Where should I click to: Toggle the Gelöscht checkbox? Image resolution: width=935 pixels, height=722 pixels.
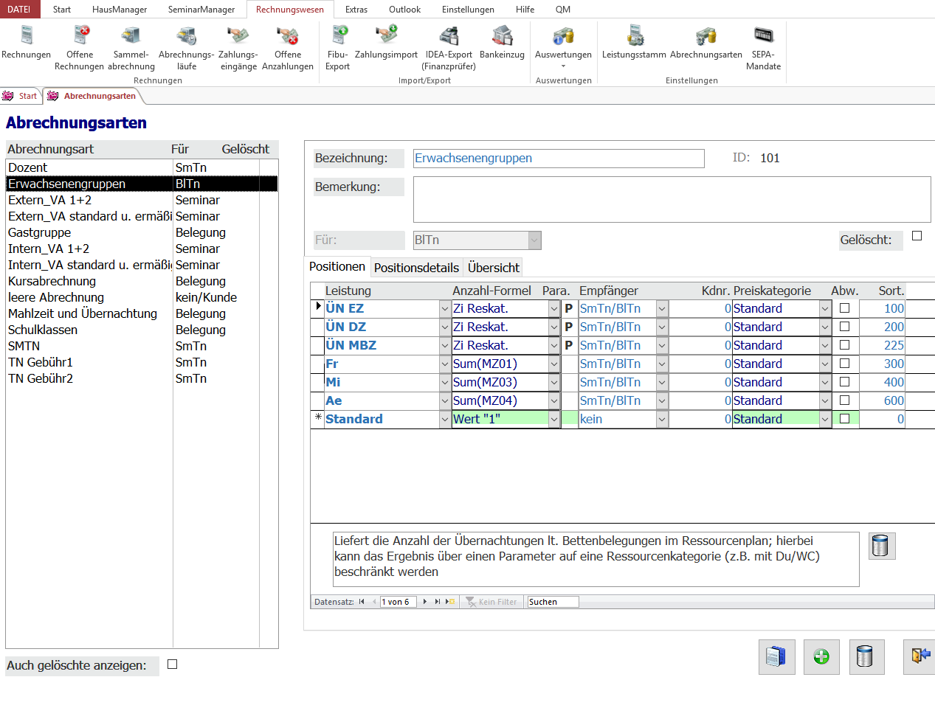(x=917, y=236)
